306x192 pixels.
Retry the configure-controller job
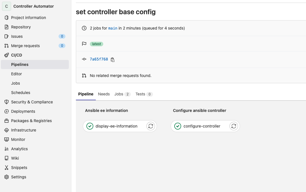233,126
